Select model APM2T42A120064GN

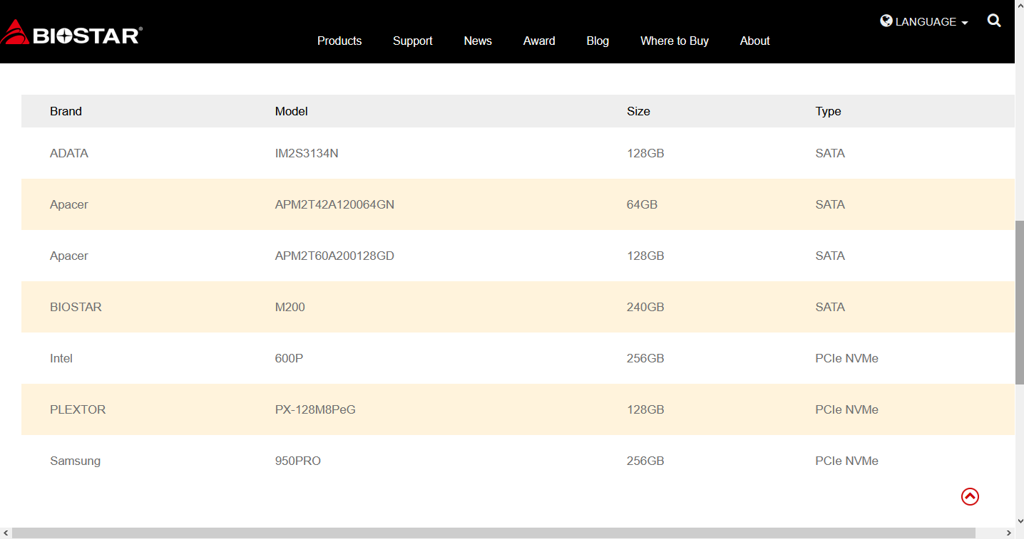coord(334,204)
